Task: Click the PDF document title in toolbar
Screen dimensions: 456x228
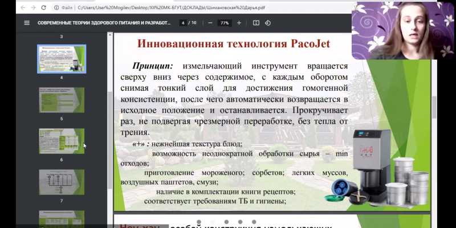Action: [x=104, y=23]
